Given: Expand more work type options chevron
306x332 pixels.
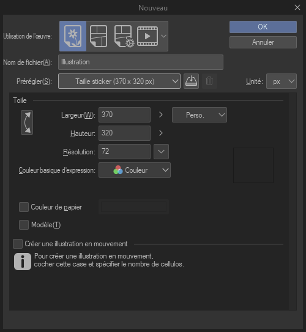Looking at the screenshot, I should (x=163, y=36).
